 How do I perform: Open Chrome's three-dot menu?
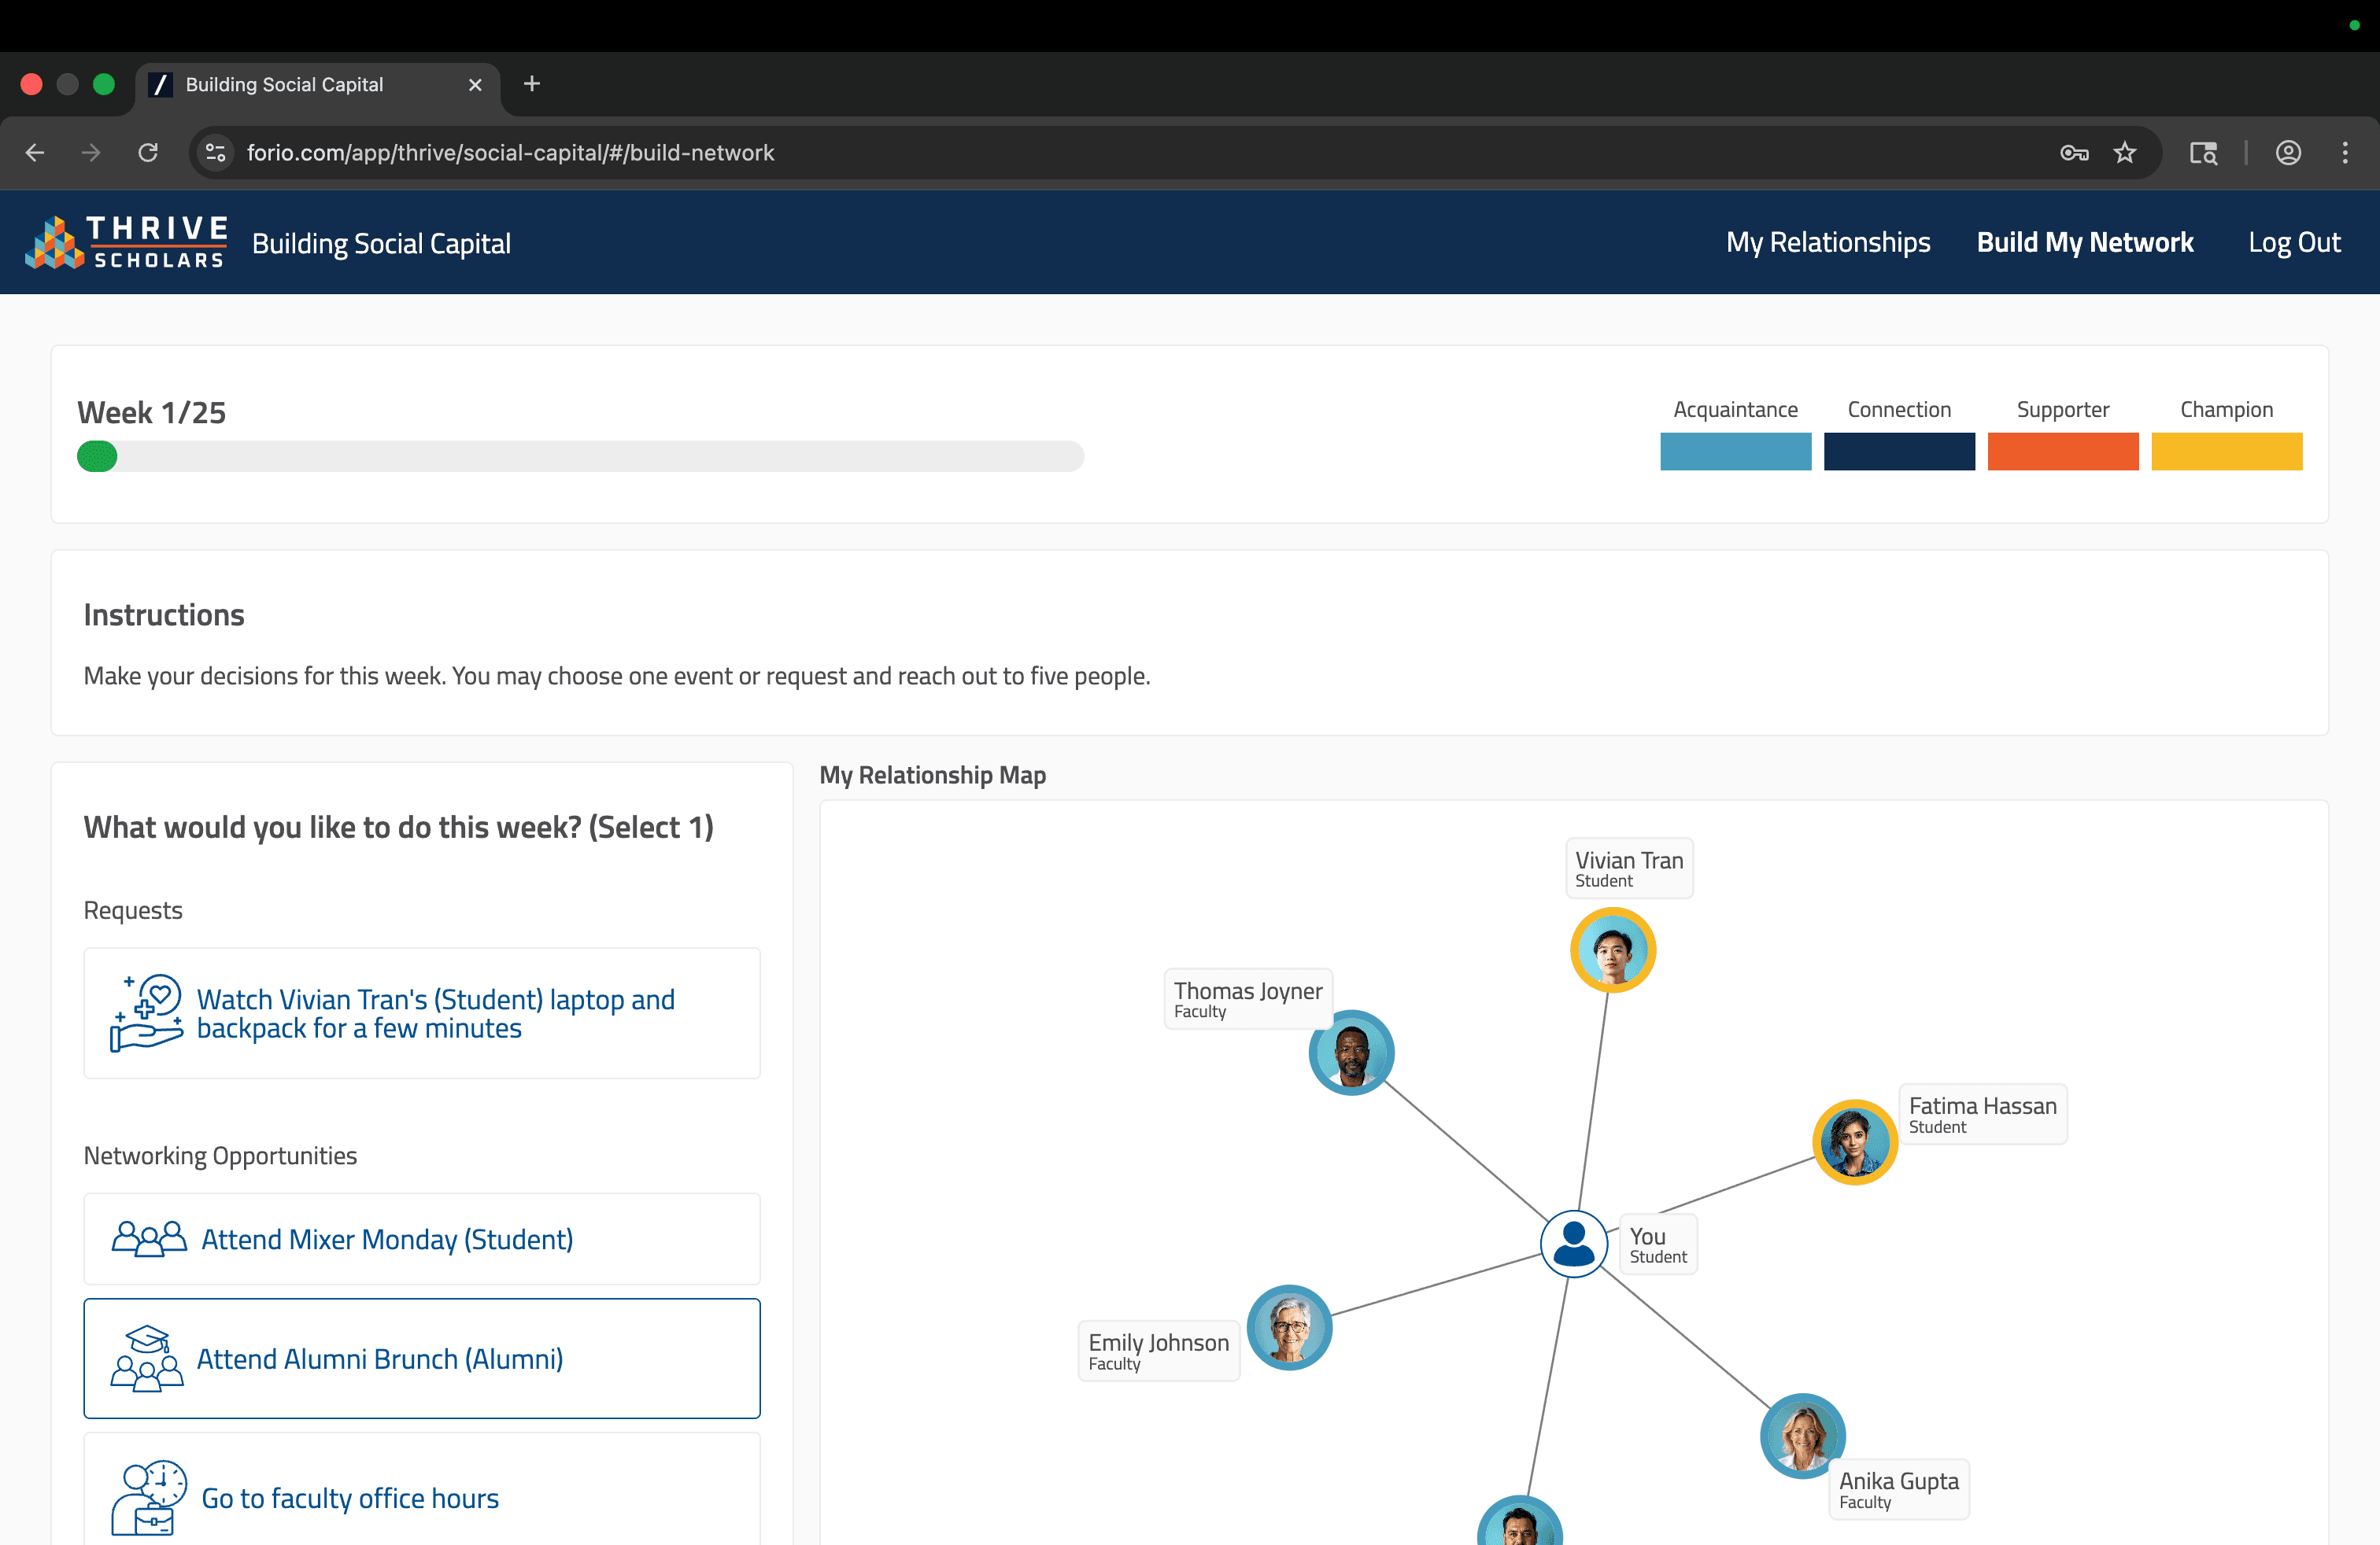[x=2345, y=153]
